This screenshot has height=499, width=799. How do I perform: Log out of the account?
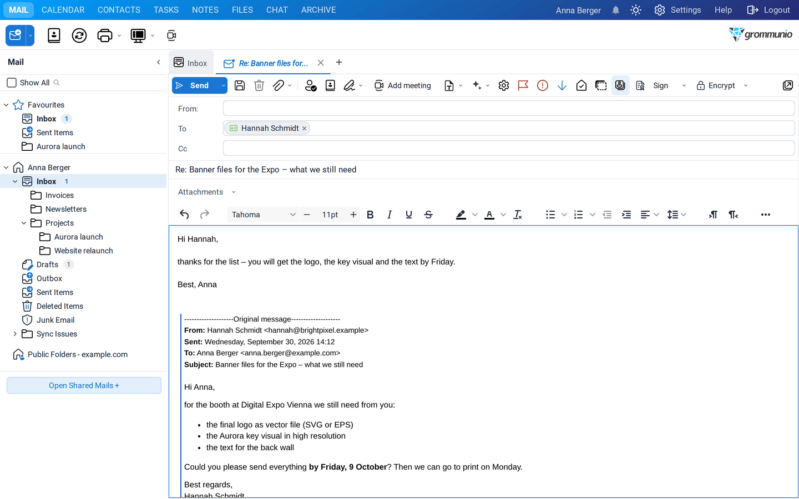(x=768, y=10)
